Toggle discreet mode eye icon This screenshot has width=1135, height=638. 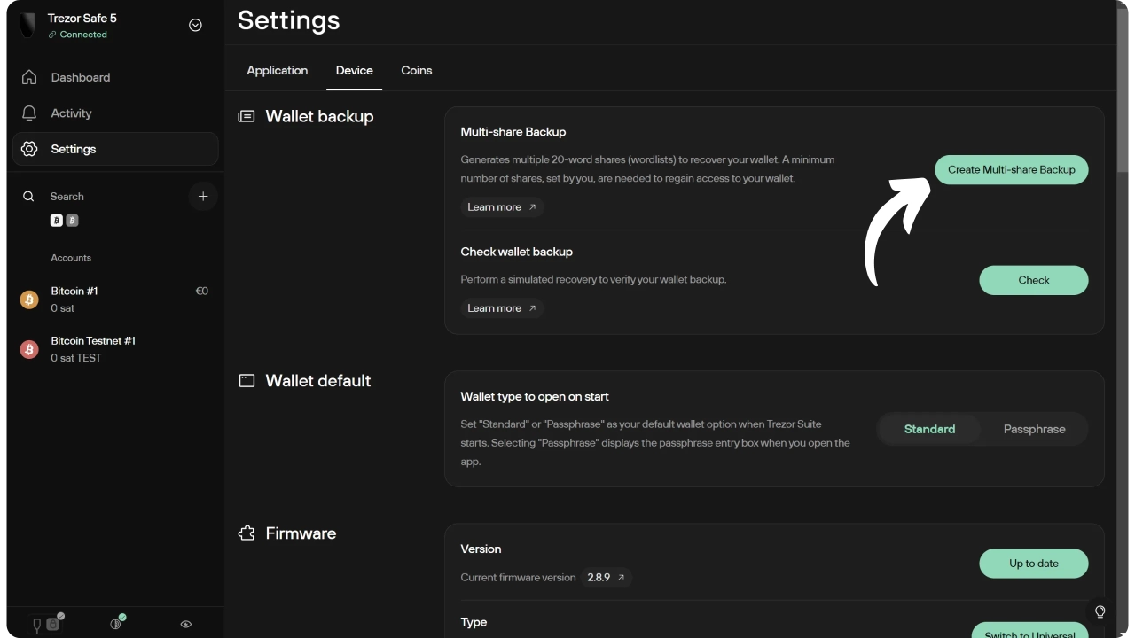click(186, 624)
